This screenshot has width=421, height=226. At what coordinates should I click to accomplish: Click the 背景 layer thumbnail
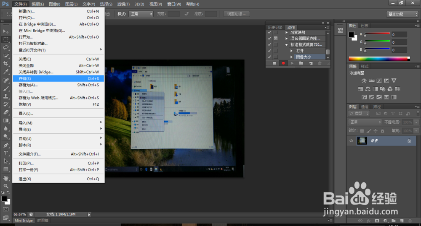tap(362, 140)
